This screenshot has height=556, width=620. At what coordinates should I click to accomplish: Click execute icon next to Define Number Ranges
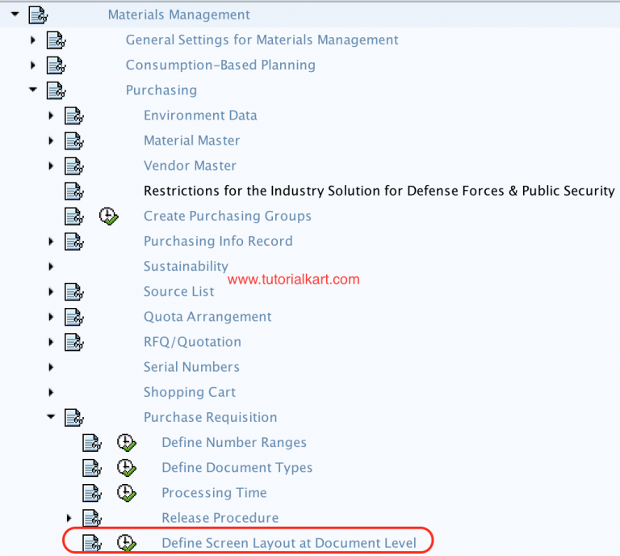pos(127,443)
